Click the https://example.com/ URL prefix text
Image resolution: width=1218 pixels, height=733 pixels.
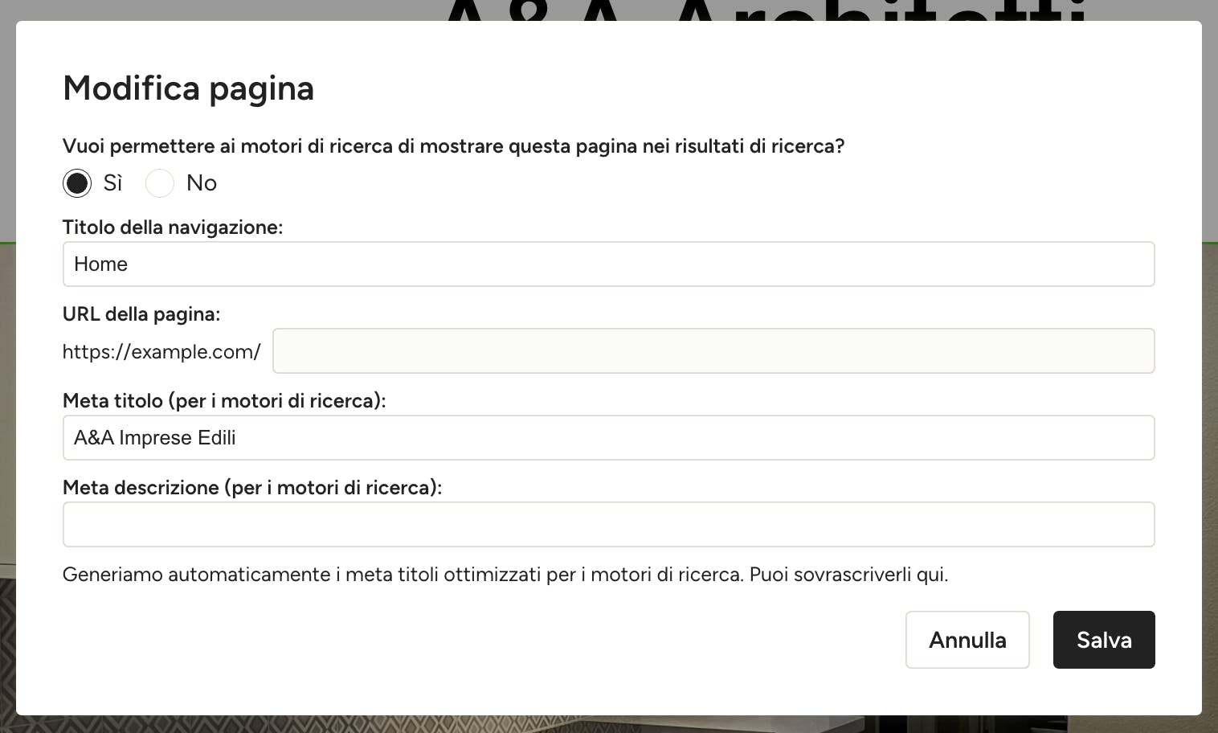pos(161,351)
